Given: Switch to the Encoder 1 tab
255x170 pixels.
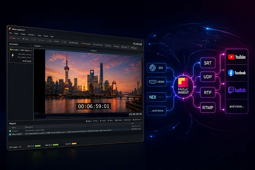Looking at the screenshot, I should pyautogui.click(x=38, y=46).
